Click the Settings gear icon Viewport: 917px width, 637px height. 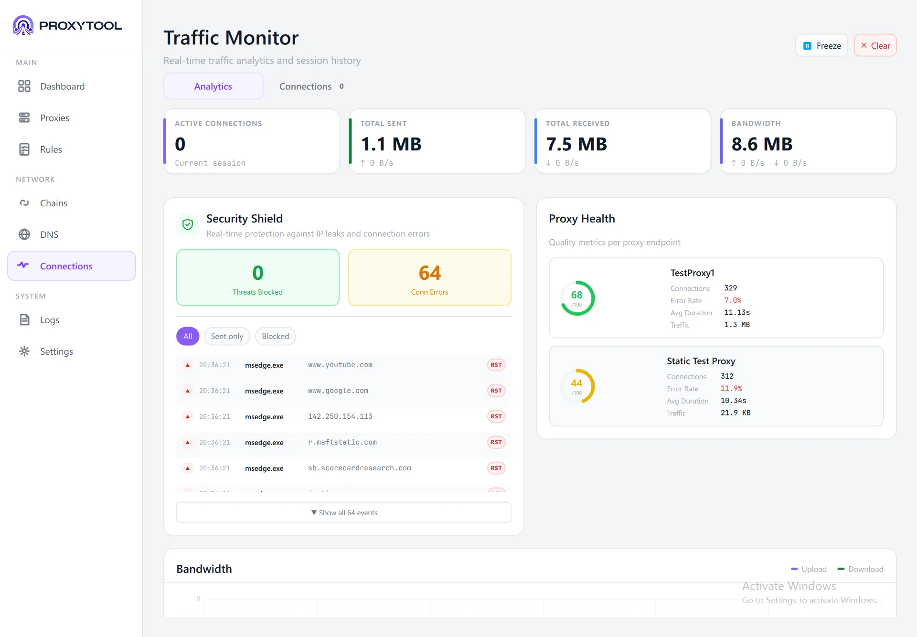24,351
